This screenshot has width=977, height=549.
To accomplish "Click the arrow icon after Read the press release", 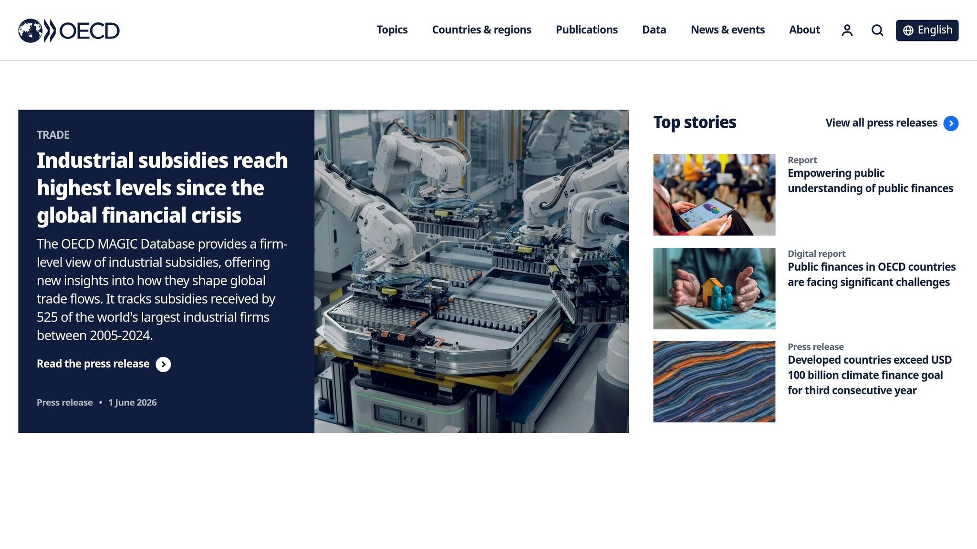I will coord(163,364).
